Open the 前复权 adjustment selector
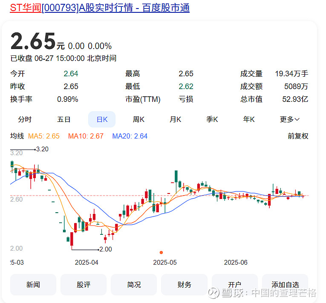 pos(298,136)
